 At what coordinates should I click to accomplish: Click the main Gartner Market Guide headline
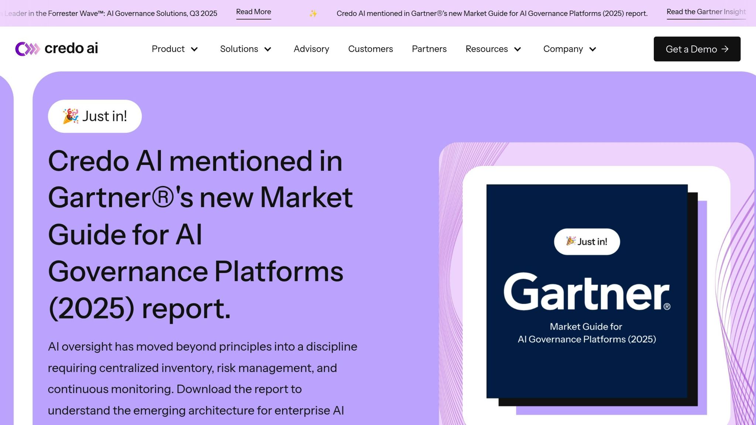199,234
